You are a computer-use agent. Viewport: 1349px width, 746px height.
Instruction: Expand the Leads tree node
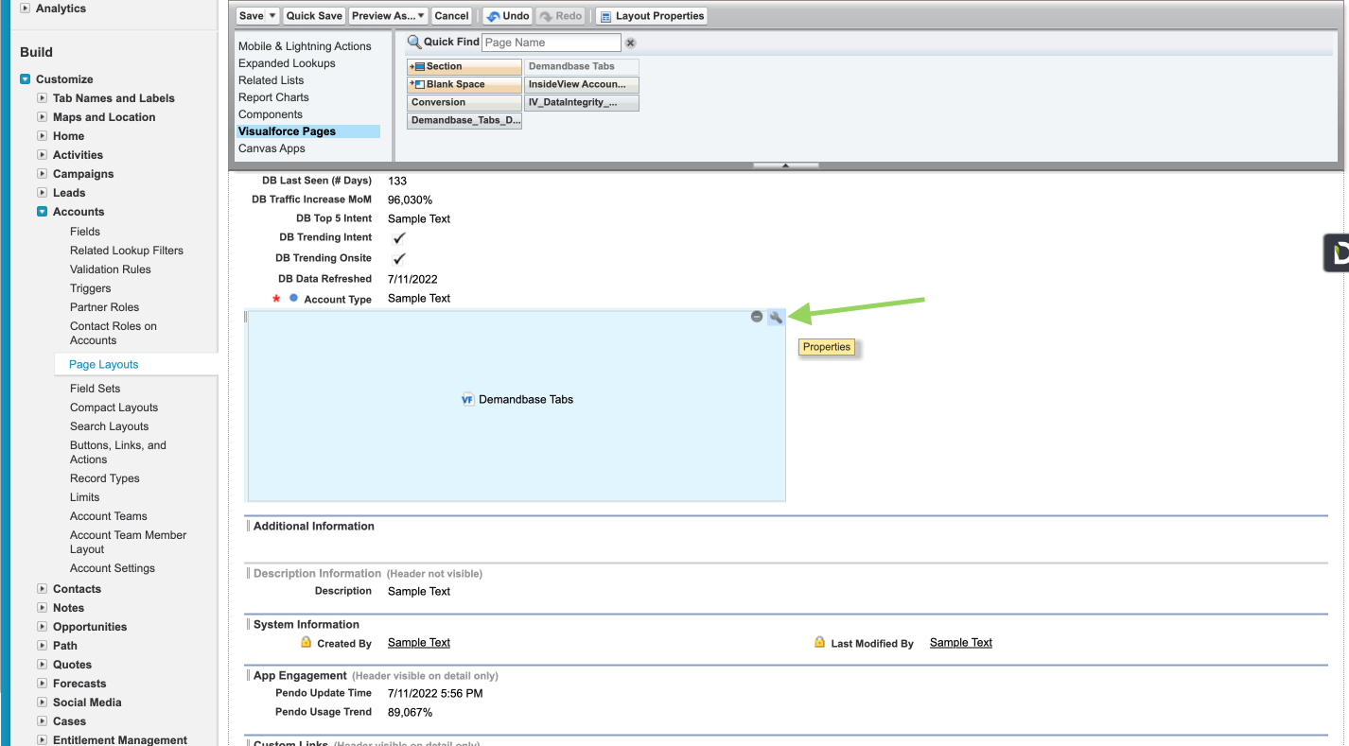coord(43,193)
